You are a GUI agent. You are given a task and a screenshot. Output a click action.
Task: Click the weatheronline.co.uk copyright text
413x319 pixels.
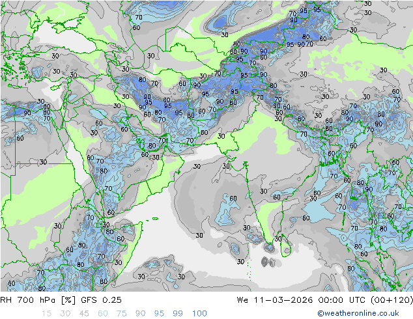[x=358, y=313]
